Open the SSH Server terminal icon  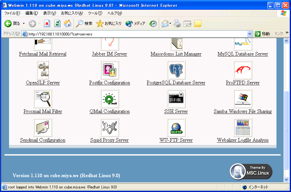[x=176, y=99]
